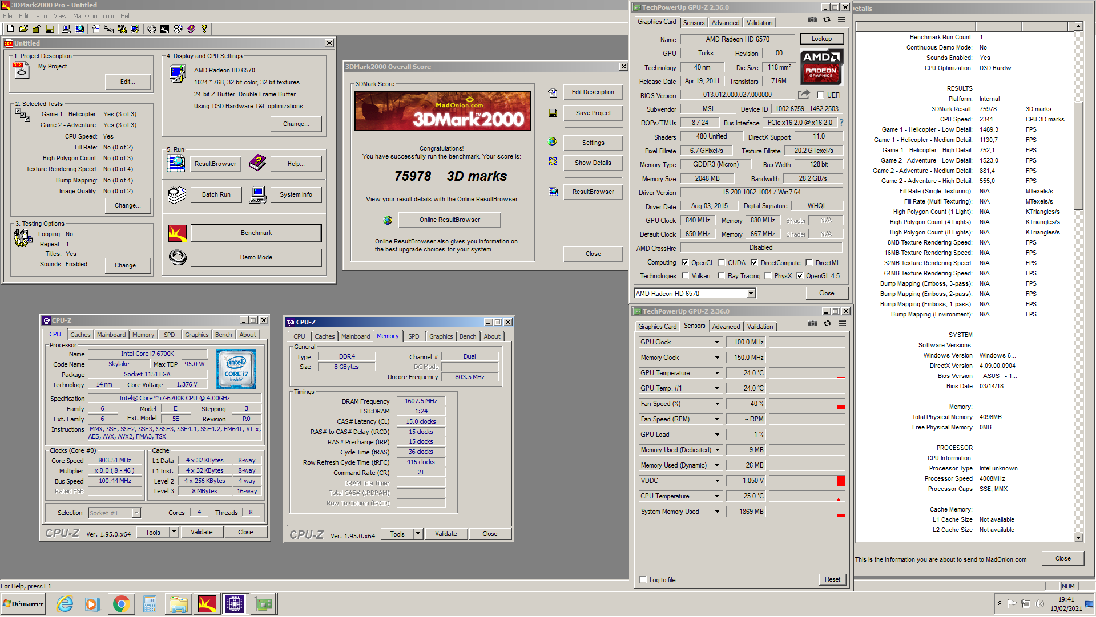Toggle the Vulkan checkbox
Screen dimensions: 1096x617
[685, 276]
